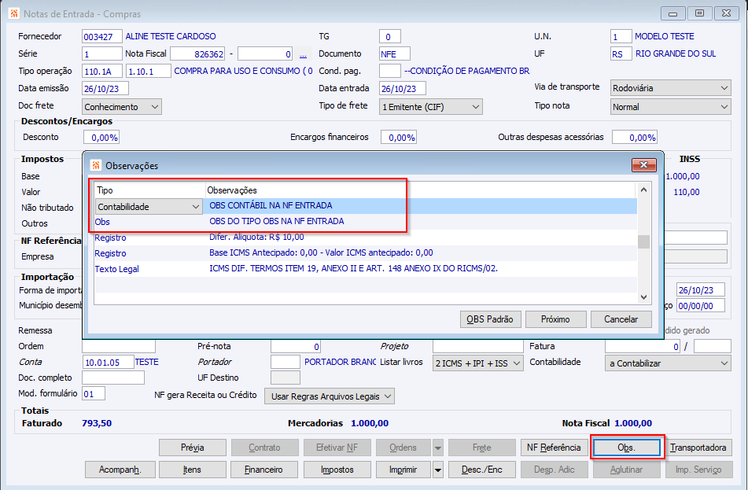Select the 'Difer. Aliquota: R$ 10,00' row

[366, 237]
